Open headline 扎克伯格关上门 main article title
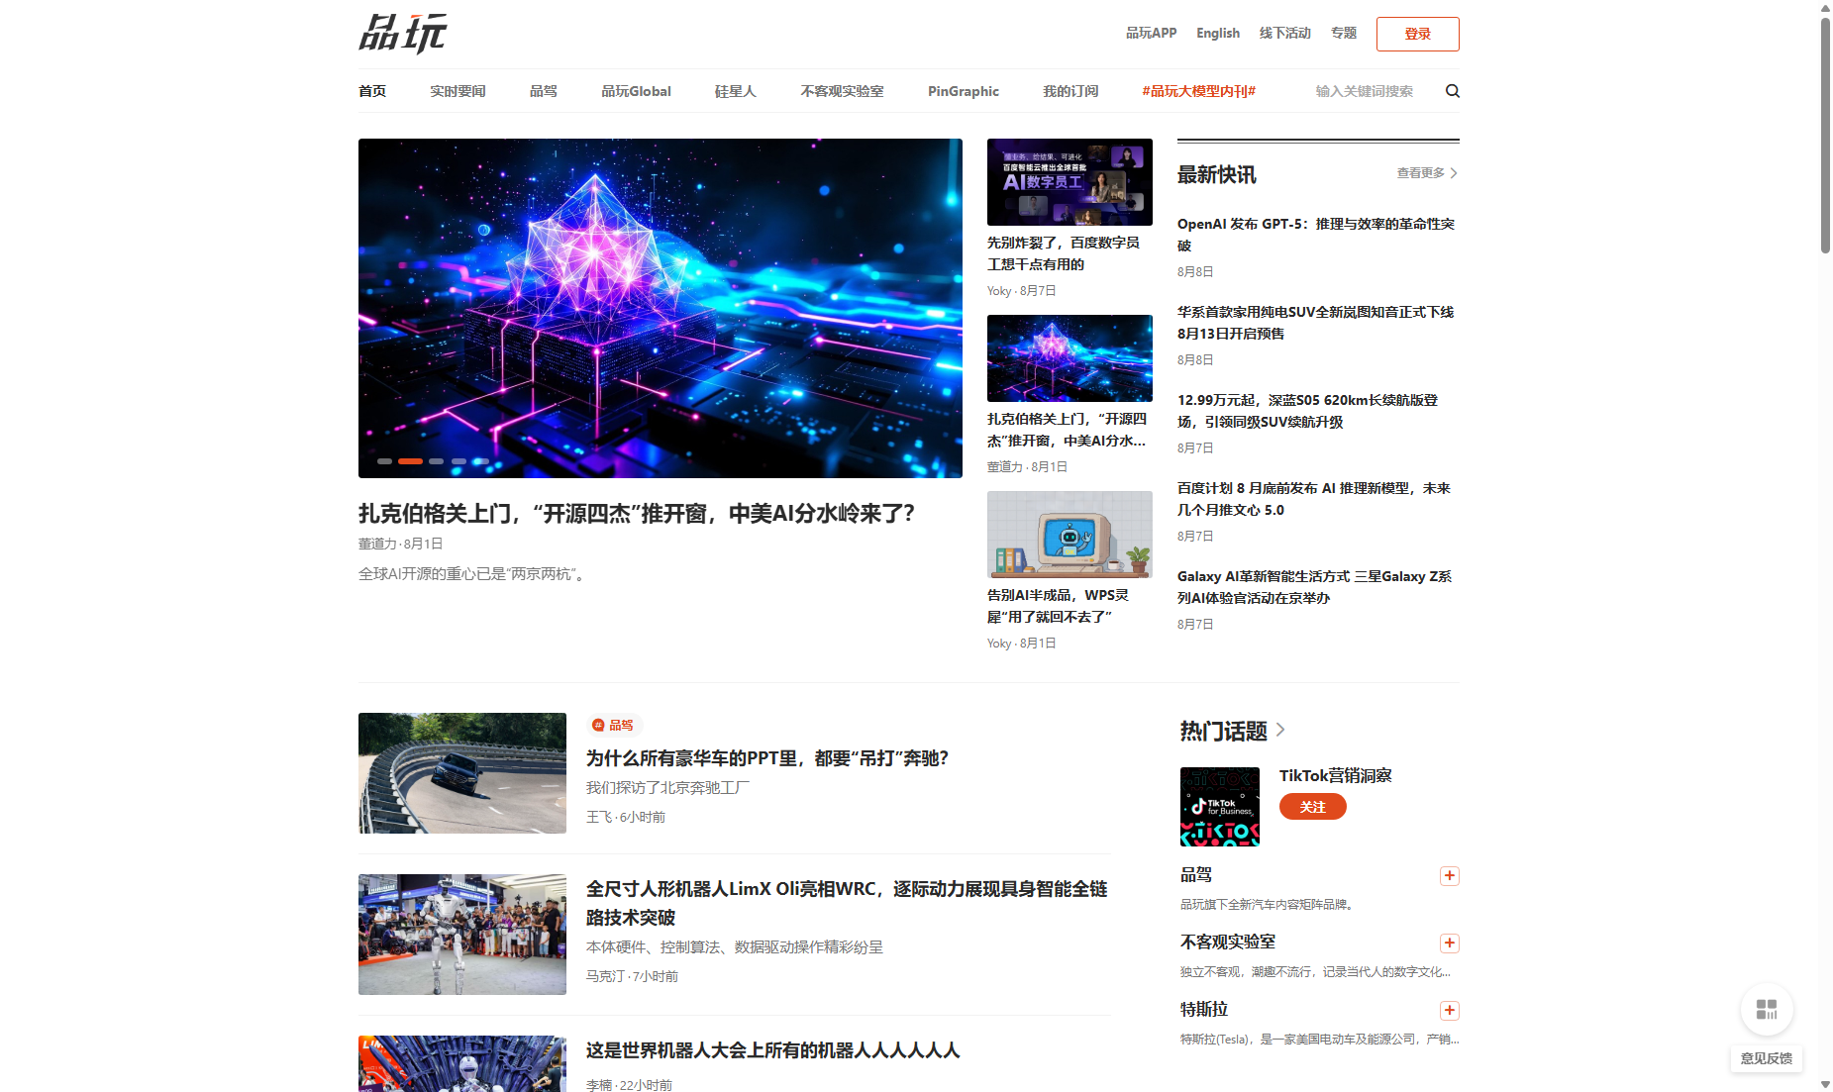The height and width of the screenshot is (1092, 1833). pos(637,513)
